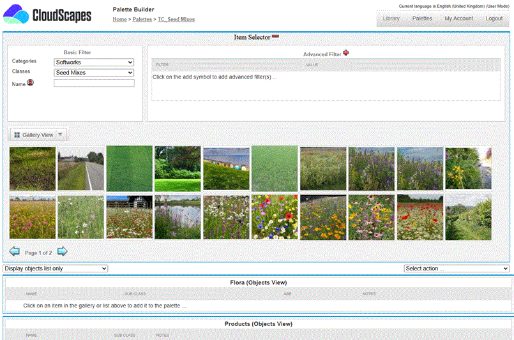
Task: Follow the Home breadcrumb link
Action: [119, 19]
